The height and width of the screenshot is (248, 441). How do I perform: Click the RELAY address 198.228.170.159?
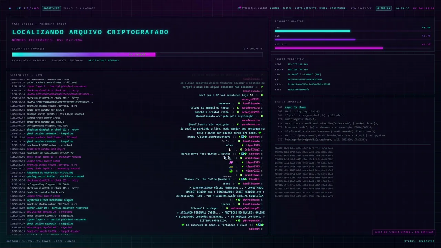298,70
